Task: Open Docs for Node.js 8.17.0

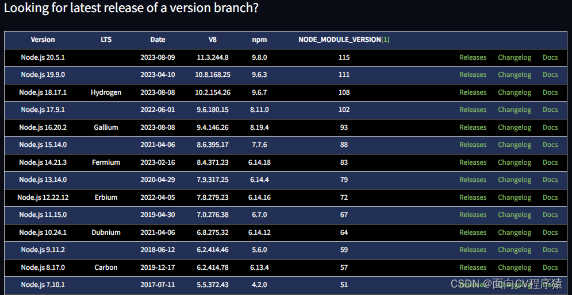Action: click(550, 267)
